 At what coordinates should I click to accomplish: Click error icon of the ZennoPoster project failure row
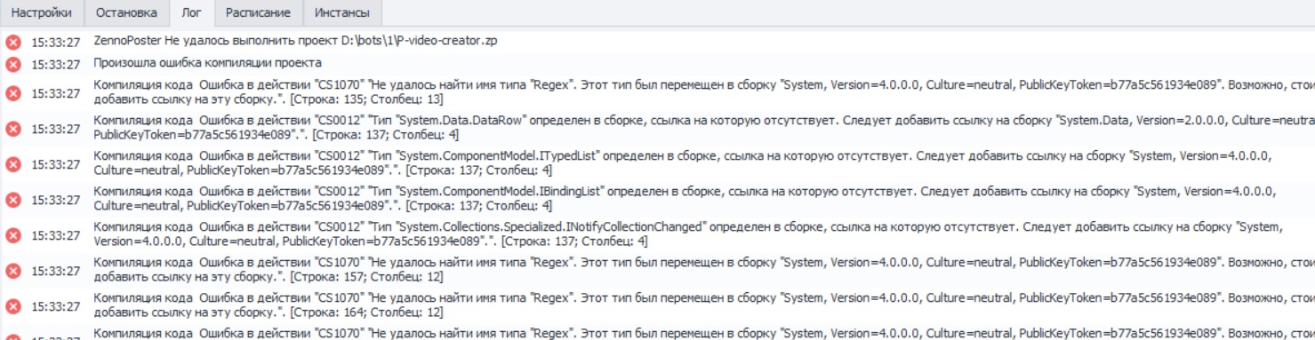[x=13, y=42]
